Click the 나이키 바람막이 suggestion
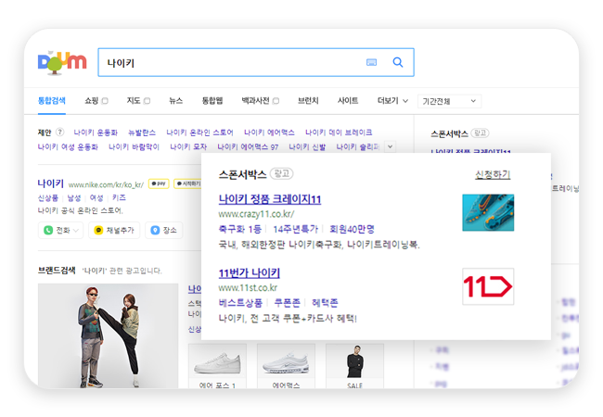This screenshot has height=417, width=603. (x=134, y=146)
